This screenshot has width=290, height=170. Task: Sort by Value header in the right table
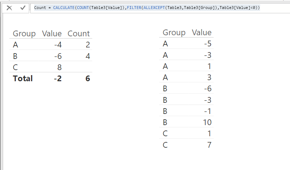point(202,32)
